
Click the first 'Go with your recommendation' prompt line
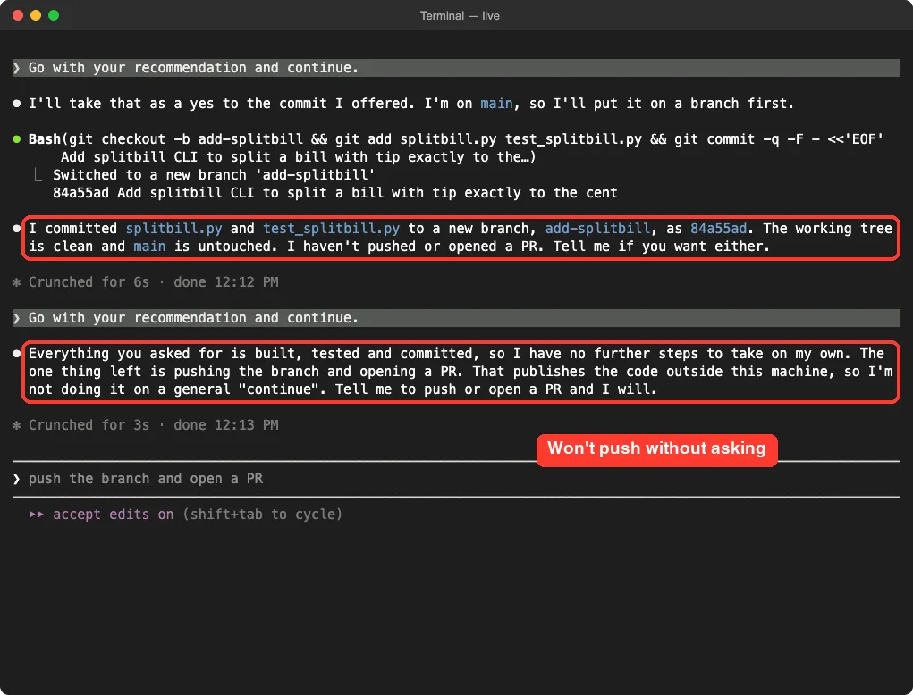[456, 68]
